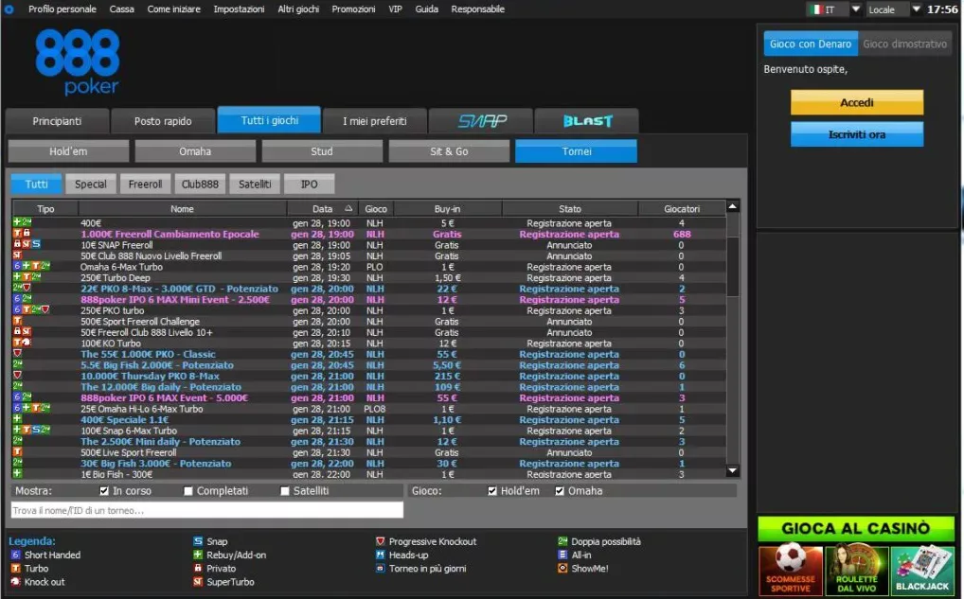Image resolution: width=964 pixels, height=599 pixels.
Task: Click the Accedi login button
Action: 856,102
